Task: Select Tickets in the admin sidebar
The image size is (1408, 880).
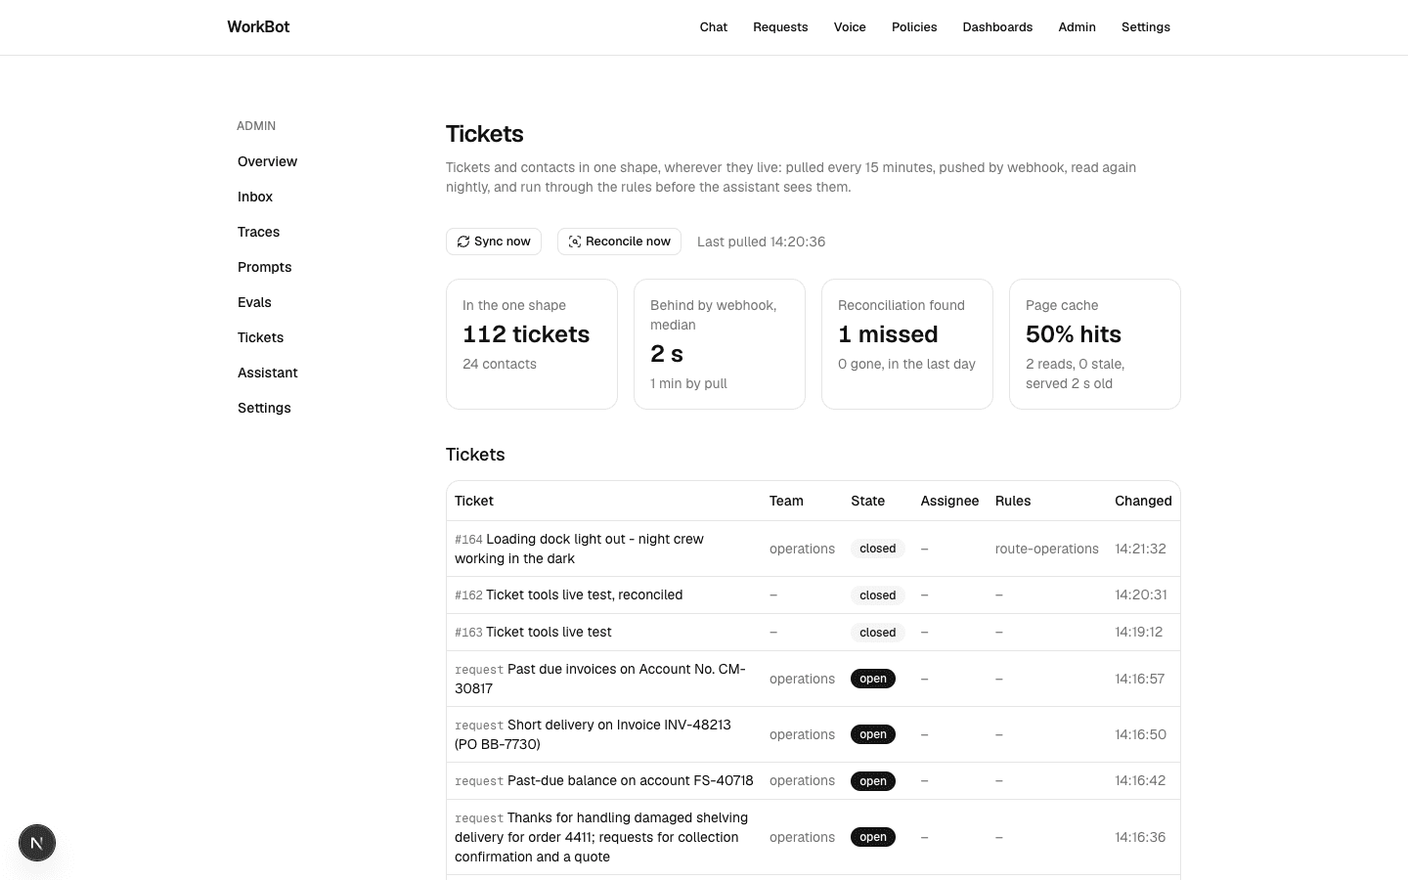Action: click(x=260, y=337)
